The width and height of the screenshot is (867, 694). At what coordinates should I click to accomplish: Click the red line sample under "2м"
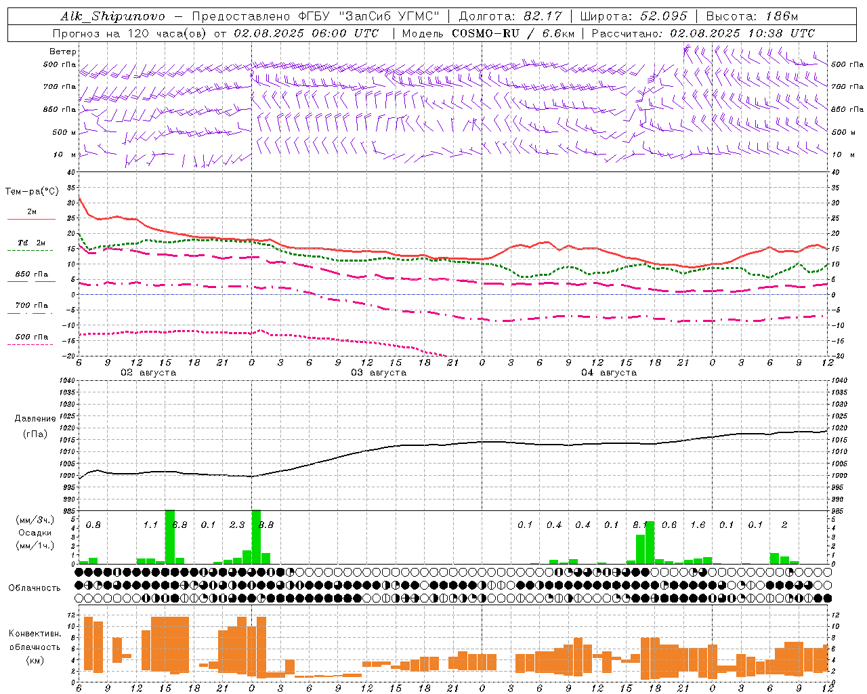[x=31, y=220]
